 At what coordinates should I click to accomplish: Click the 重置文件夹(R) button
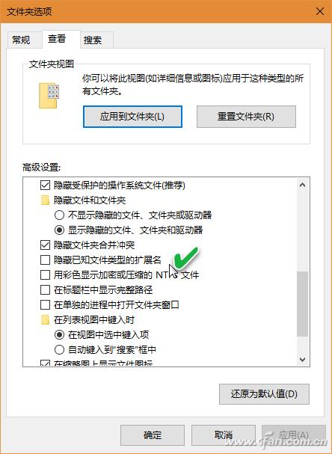[x=246, y=117]
